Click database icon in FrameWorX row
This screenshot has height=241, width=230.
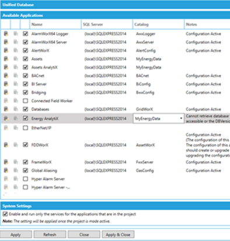pyautogui.click(x=6, y=162)
